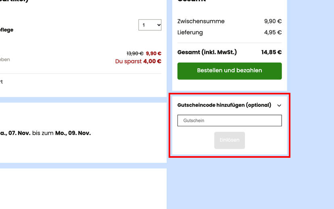The image size is (334, 209).
Task: Select the delivery date Mo., 09. Nov.
Action: (x=73, y=133)
